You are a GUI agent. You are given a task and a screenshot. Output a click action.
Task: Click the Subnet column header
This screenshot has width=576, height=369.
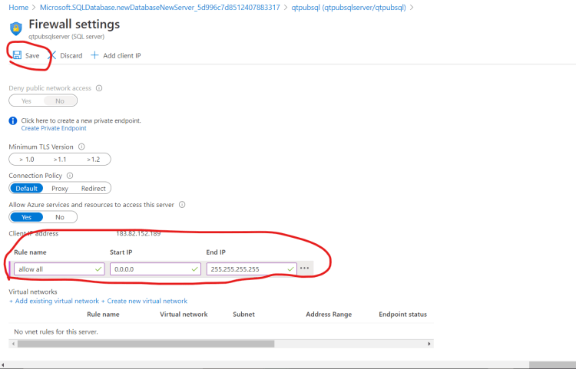(243, 315)
